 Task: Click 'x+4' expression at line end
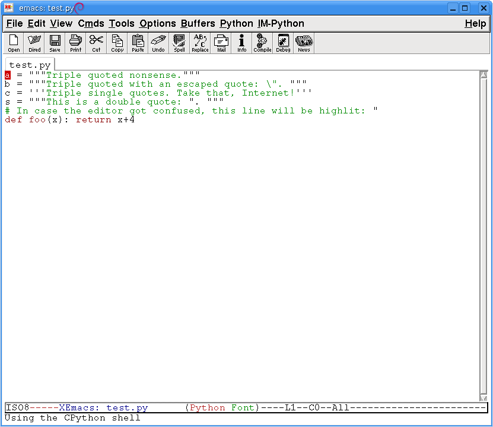pyautogui.click(x=126, y=119)
